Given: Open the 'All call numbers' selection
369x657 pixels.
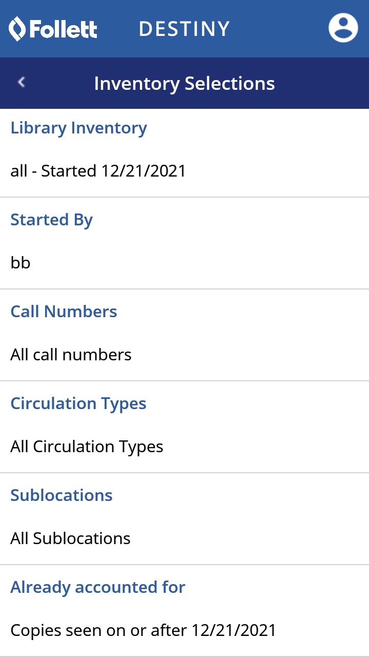Looking at the screenshot, I should pos(71,355).
